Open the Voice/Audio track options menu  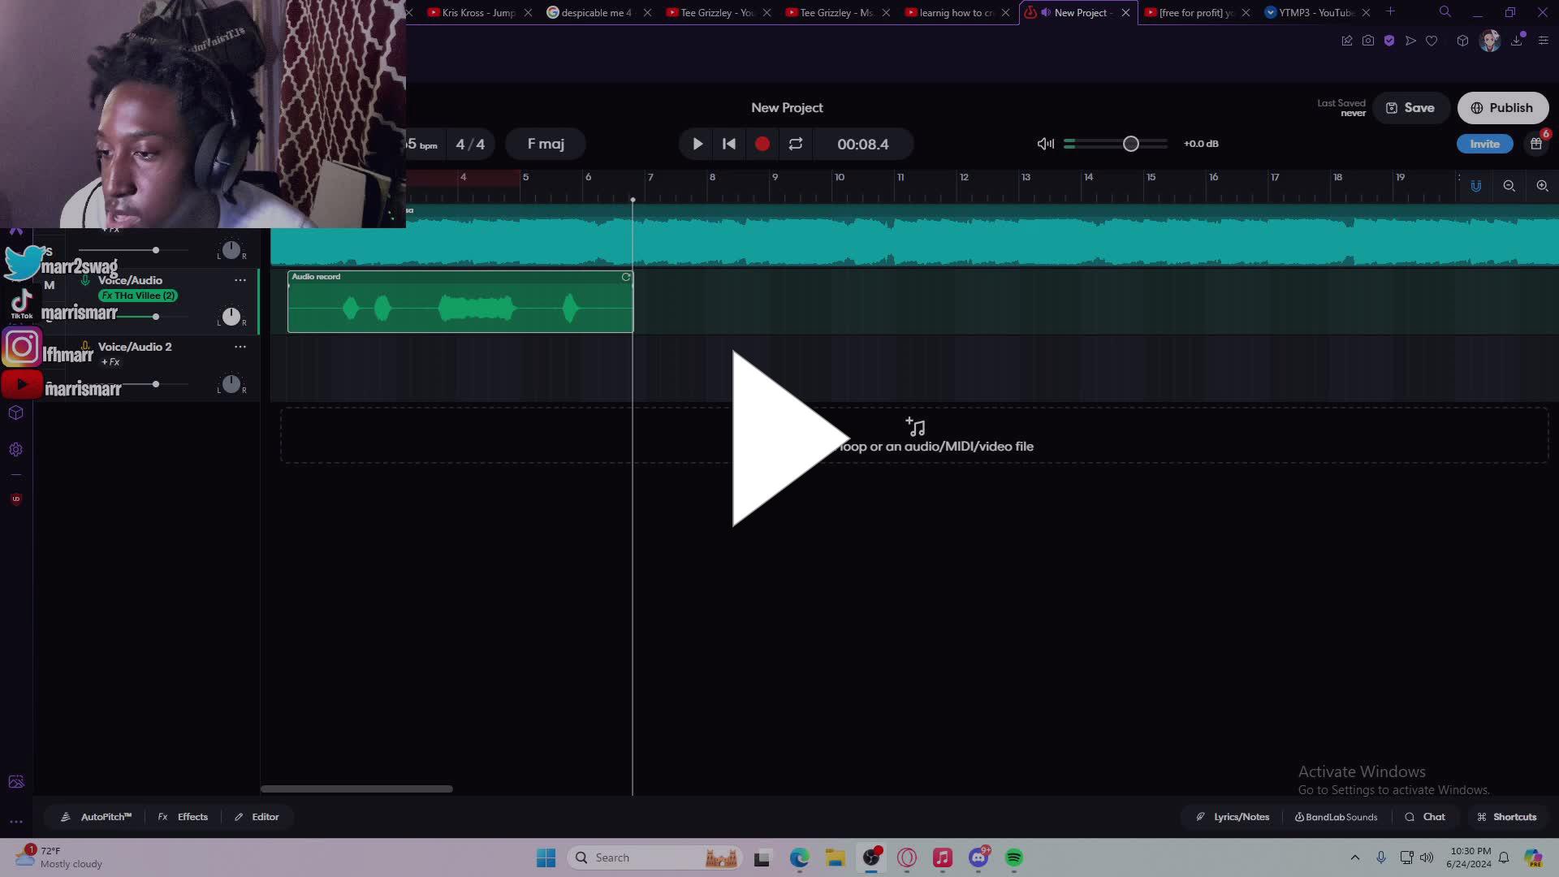(x=240, y=280)
